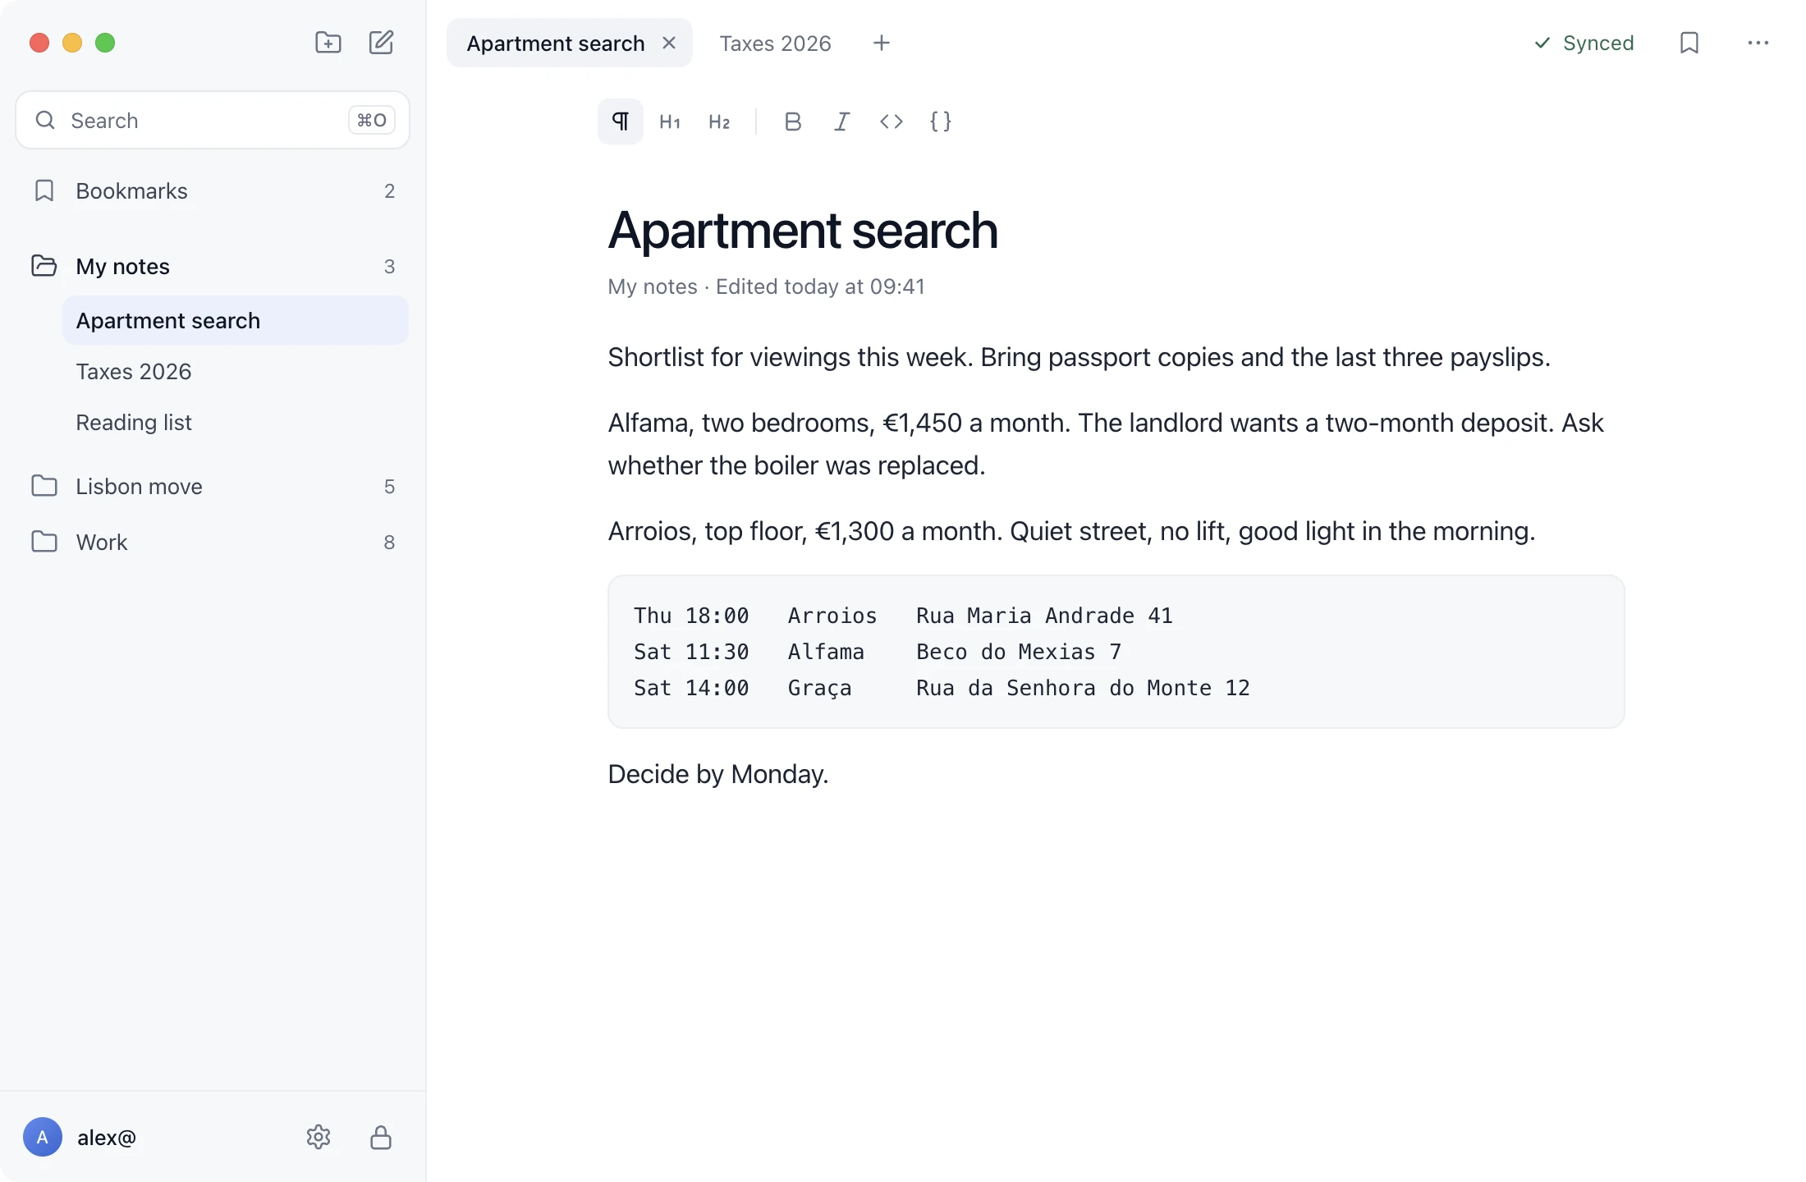Click the Alfama two bedrooms paragraph

click(1106, 444)
